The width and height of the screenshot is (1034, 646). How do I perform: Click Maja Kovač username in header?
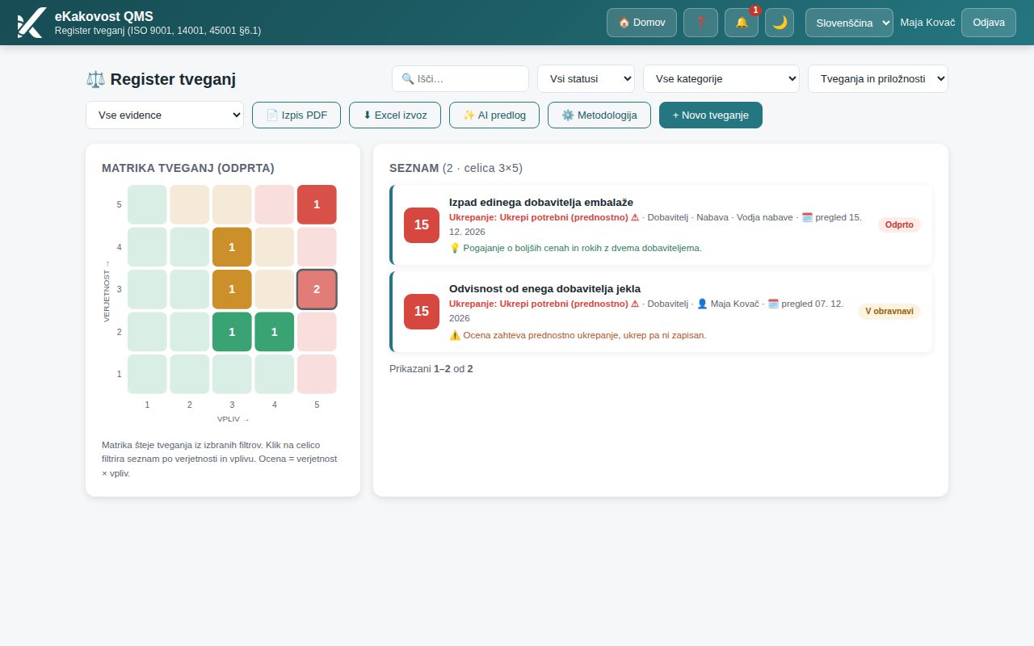coord(927,23)
